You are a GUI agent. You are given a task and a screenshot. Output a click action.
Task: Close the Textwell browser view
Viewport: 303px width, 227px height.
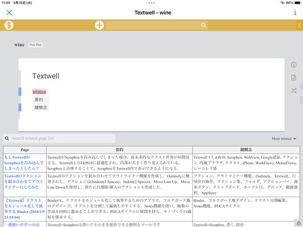point(9,13)
